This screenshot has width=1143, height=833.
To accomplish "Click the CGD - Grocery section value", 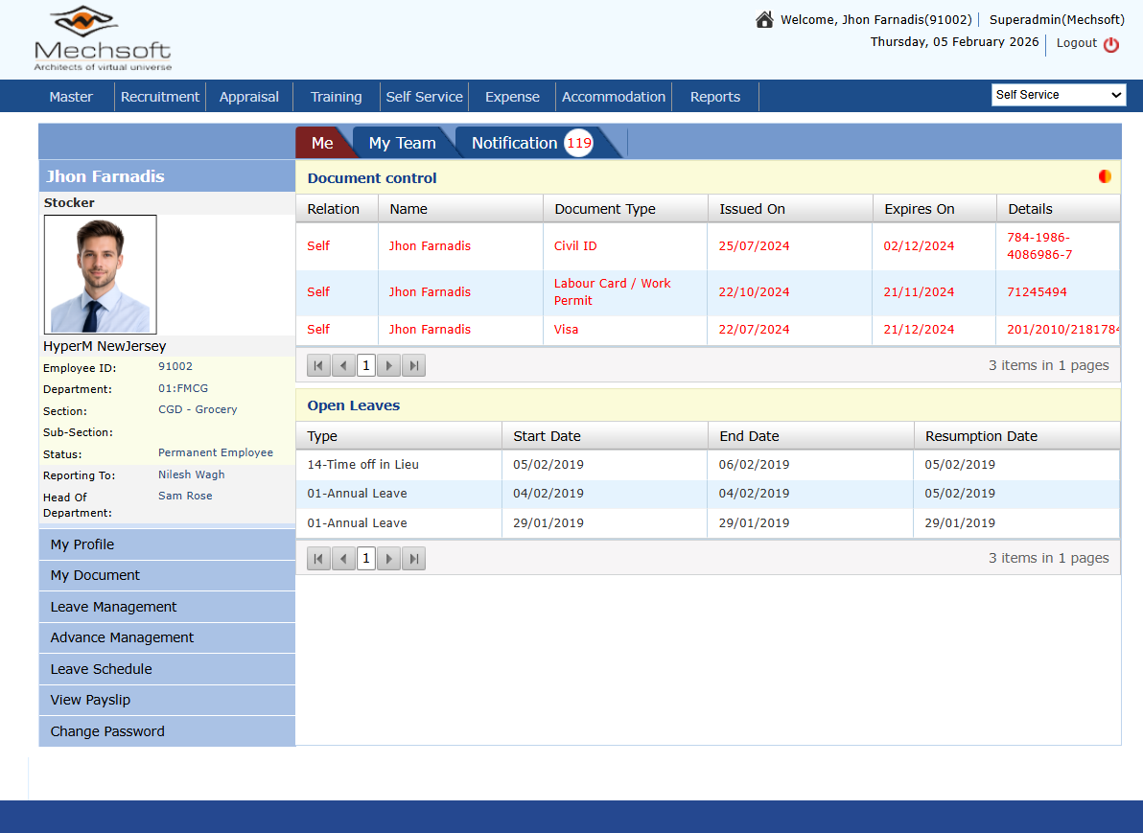I will (x=198, y=409).
